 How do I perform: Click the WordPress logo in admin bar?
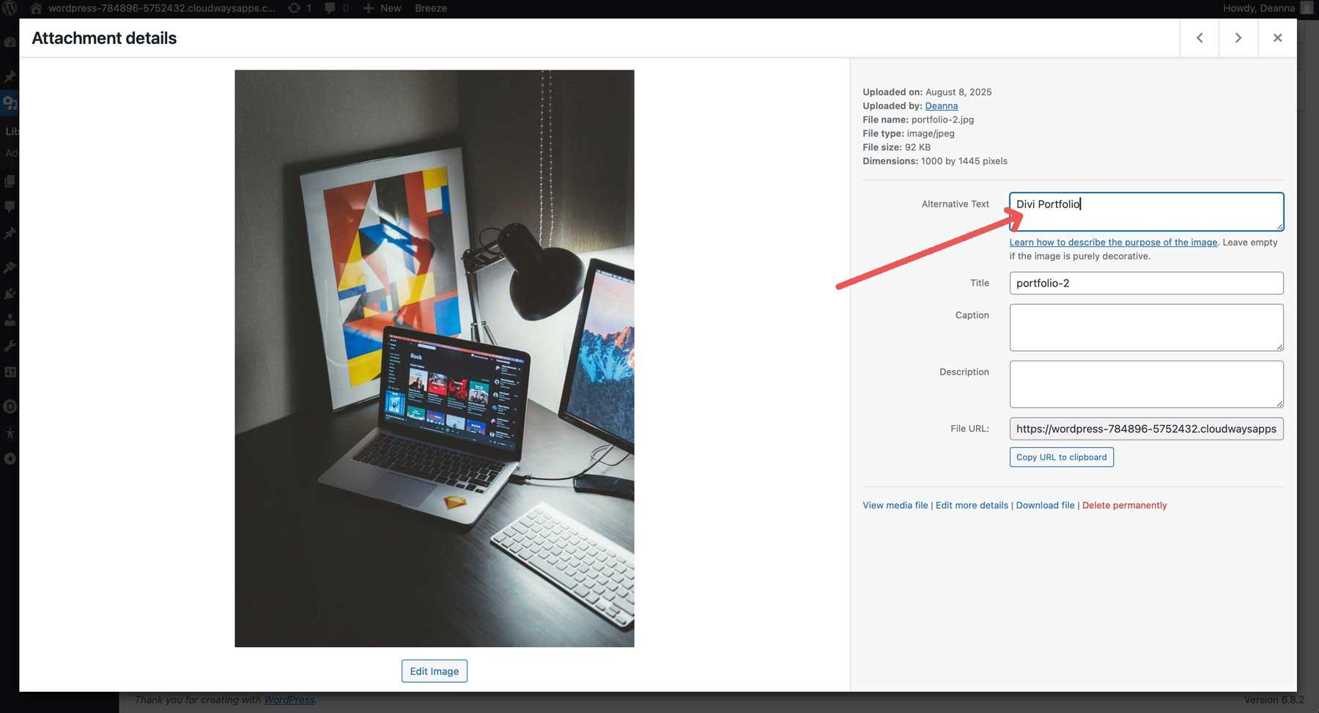pos(10,8)
